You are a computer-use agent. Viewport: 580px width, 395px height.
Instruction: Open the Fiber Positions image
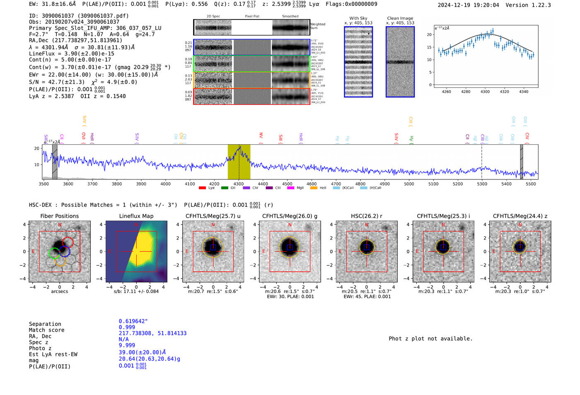[x=60, y=252]
